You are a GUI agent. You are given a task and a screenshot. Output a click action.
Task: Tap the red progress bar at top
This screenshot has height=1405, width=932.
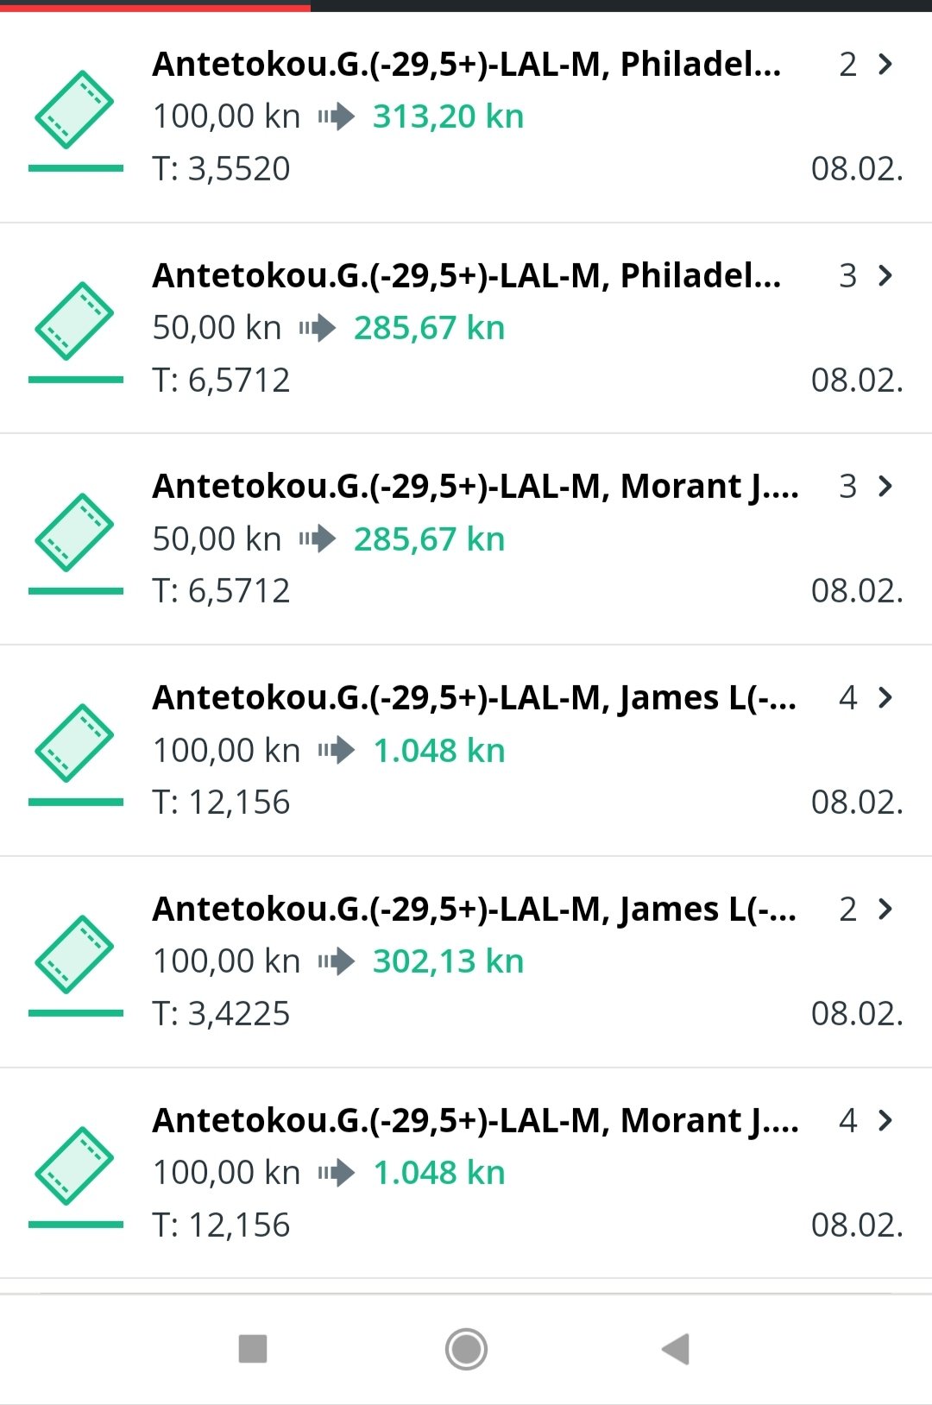[155, 6]
